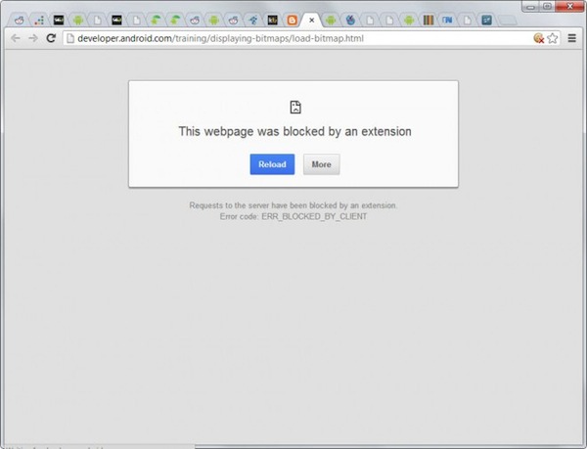This screenshot has height=449, width=587.
Task: Switch to the dark tab beside Blogger
Action: point(273,21)
